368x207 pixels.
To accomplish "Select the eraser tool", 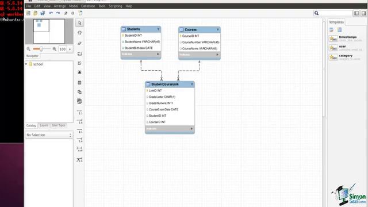I will click(79, 43).
